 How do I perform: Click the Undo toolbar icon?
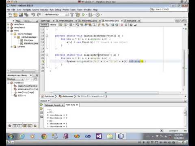[33, 15]
